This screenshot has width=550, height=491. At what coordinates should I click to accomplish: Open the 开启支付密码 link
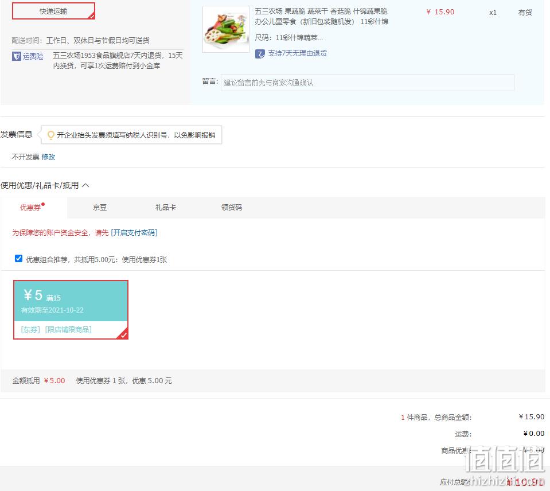pyautogui.click(x=134, y=232)
